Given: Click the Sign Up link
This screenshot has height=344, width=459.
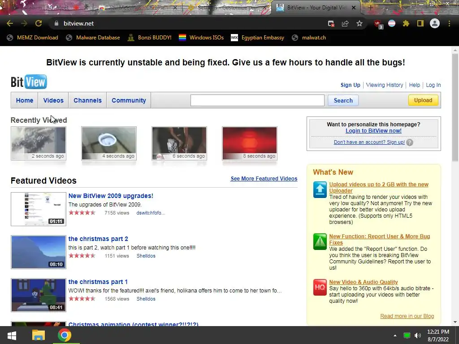Looking at the screenshot, I should coord(350,85).
